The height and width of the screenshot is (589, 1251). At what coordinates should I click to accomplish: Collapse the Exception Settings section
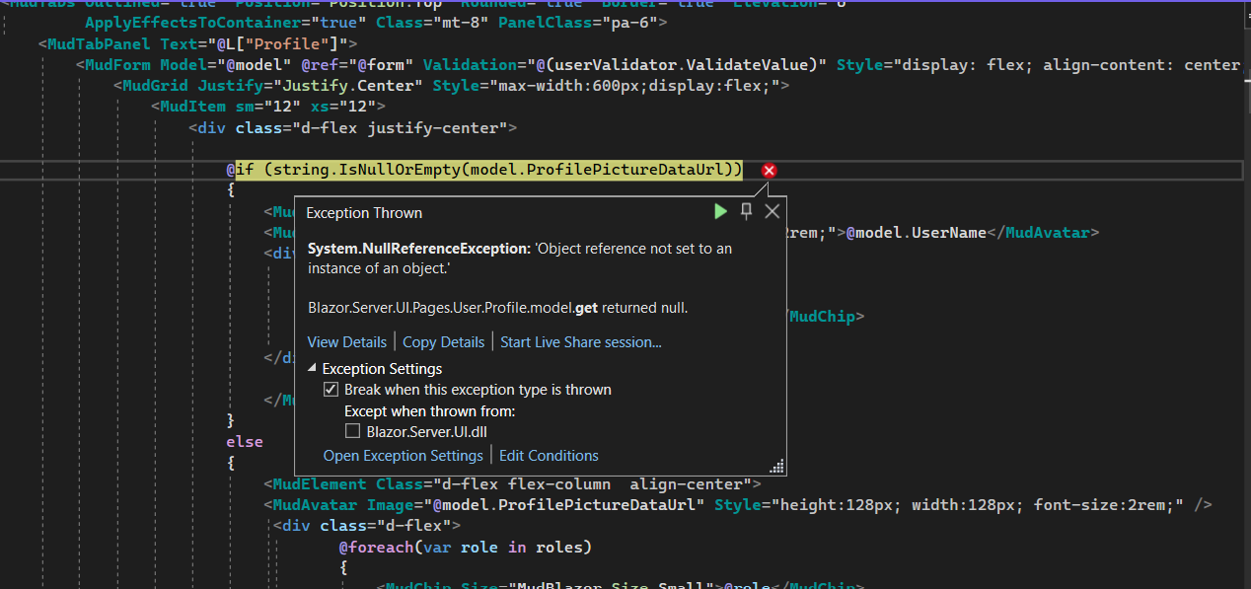pos(312,367)
